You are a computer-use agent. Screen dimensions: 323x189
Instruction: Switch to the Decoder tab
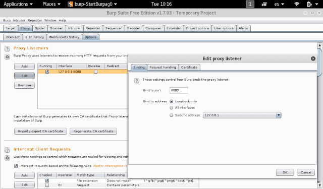[133, 28]
